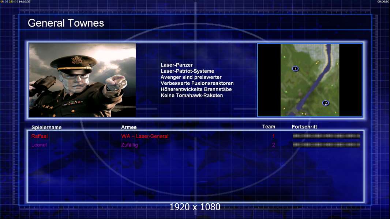
Task: Click the Team column header
Action: coord(269,127)
